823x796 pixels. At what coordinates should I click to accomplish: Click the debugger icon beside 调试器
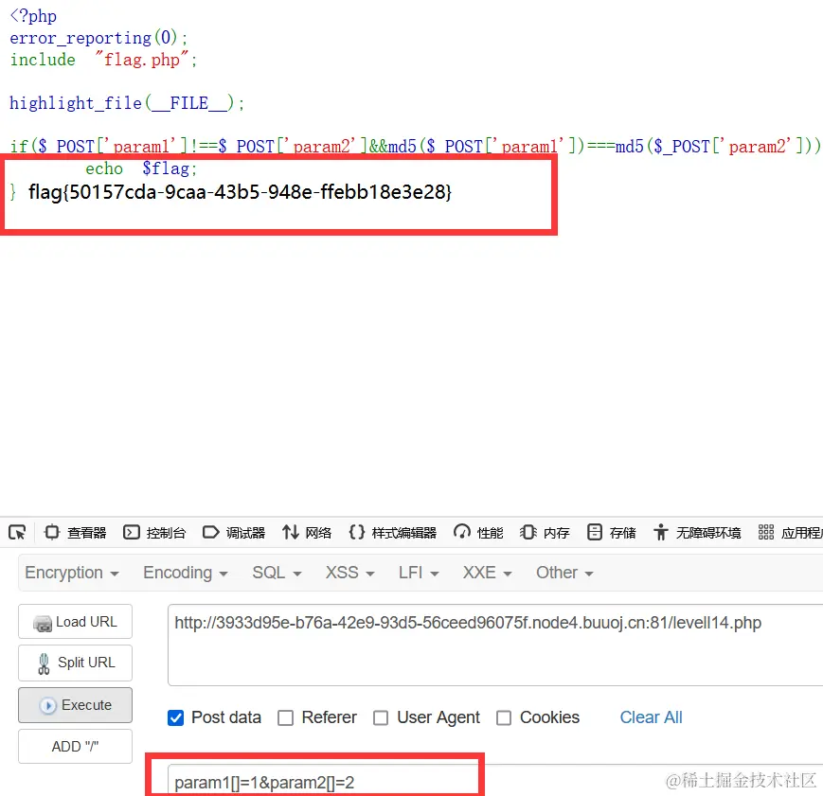tap(210, 532)
